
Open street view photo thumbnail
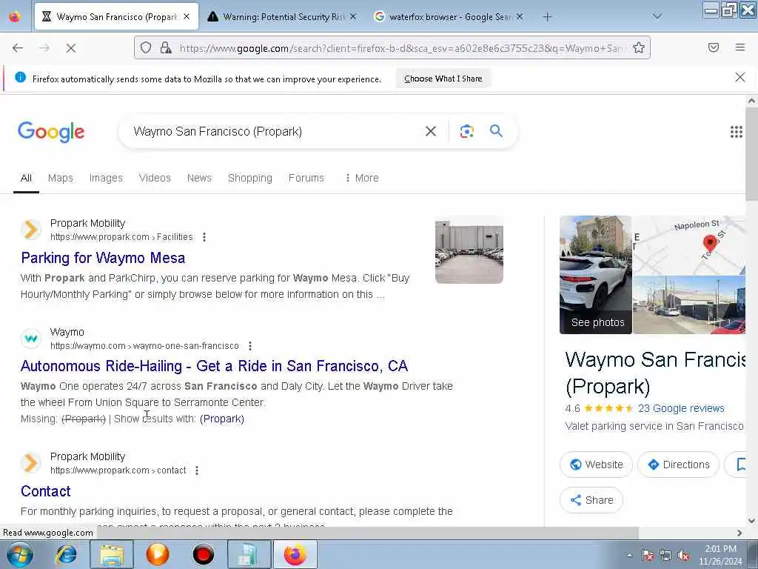[x=689, y=305]
